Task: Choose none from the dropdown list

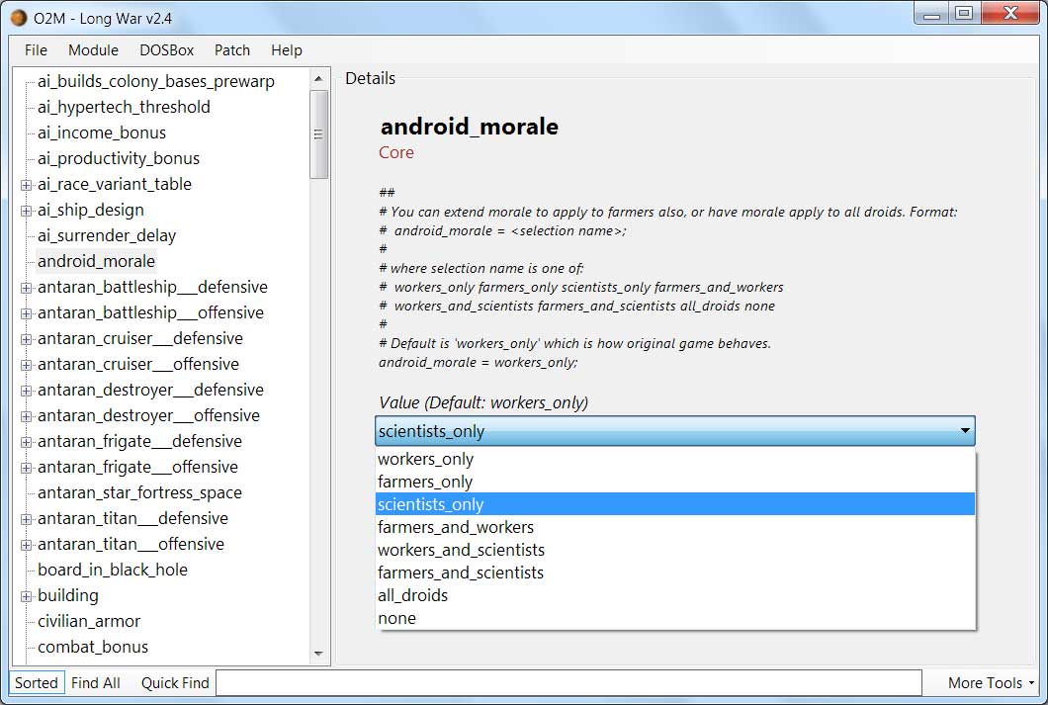Action: [x=675, y=618]
